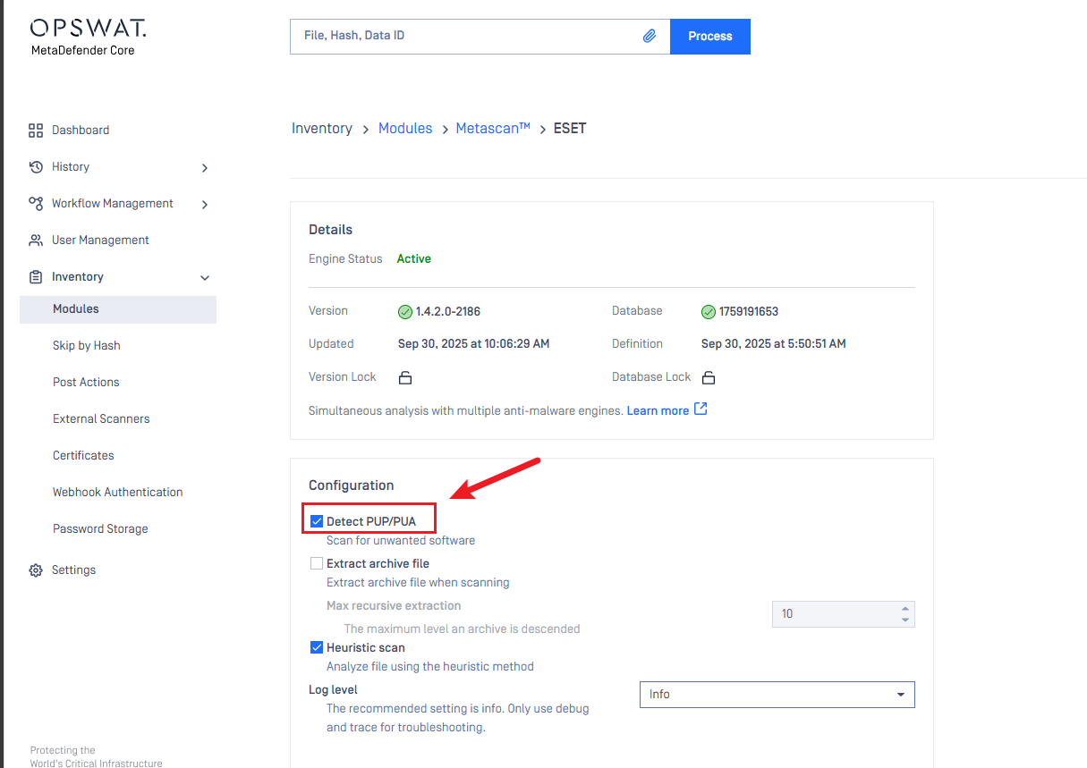Click the File, Hash, Data ID field
The image size is (1087, 768).
[x=465, y=37]
